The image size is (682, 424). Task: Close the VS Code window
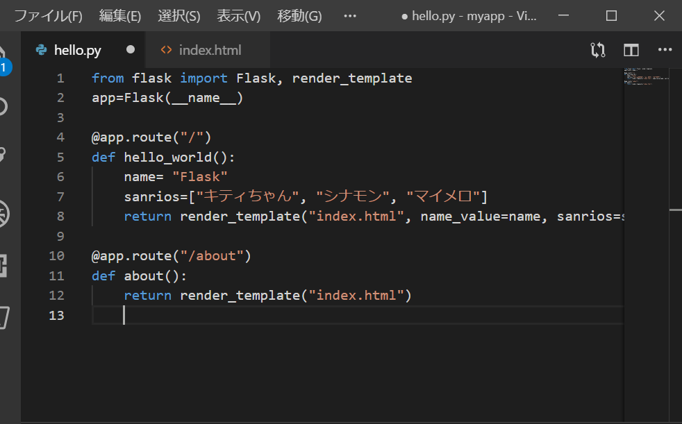659,16
